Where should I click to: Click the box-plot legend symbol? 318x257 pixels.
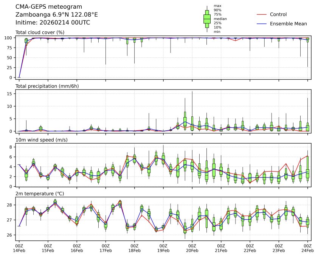207,19
